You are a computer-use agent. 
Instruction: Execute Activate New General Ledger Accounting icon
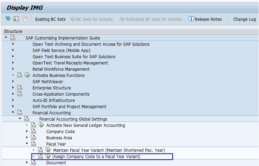click(x=41, y=125)
